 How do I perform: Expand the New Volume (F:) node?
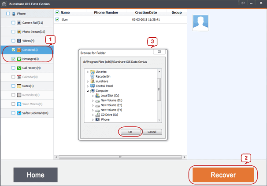(93, 110)
